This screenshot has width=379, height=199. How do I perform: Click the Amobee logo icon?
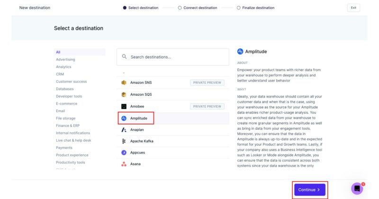point(124,107)
